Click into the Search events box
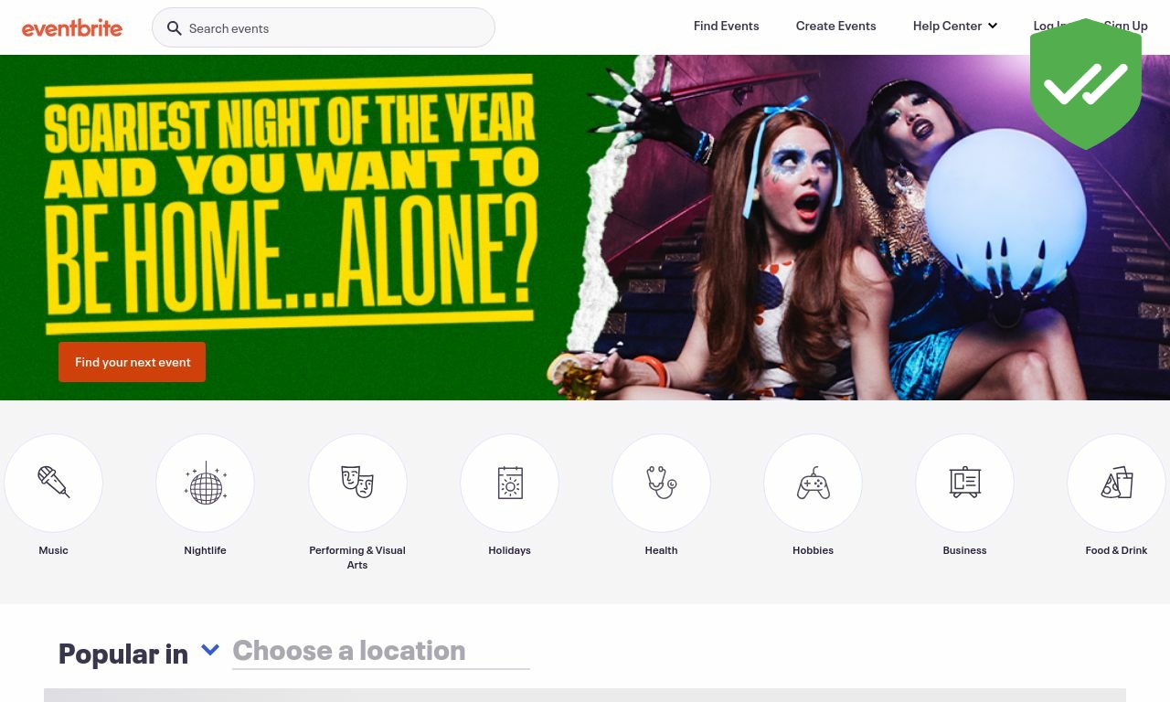The width and height of the screenshot is (1170, 702). pos(324,28)
